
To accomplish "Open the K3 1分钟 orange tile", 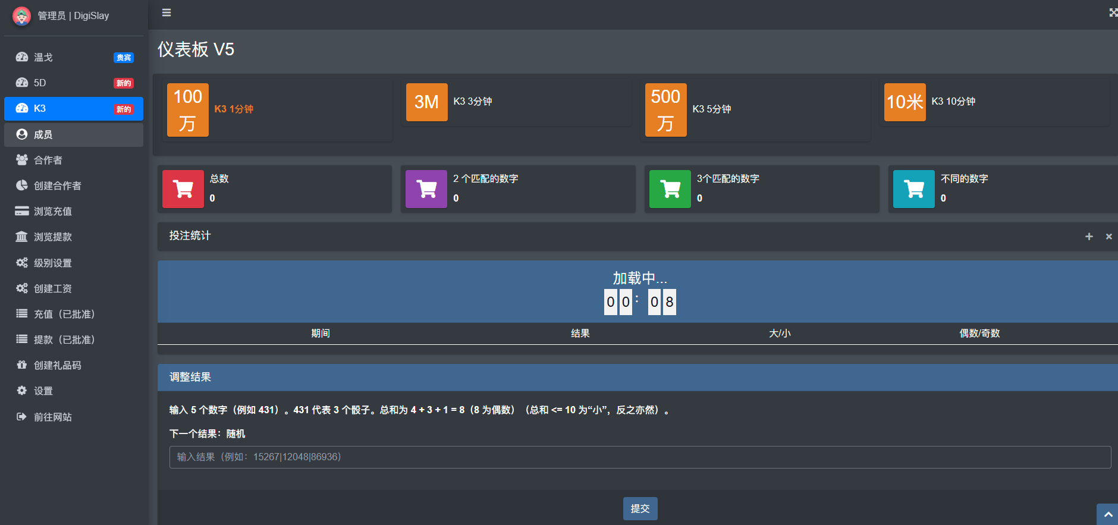I will pos(188,110).
